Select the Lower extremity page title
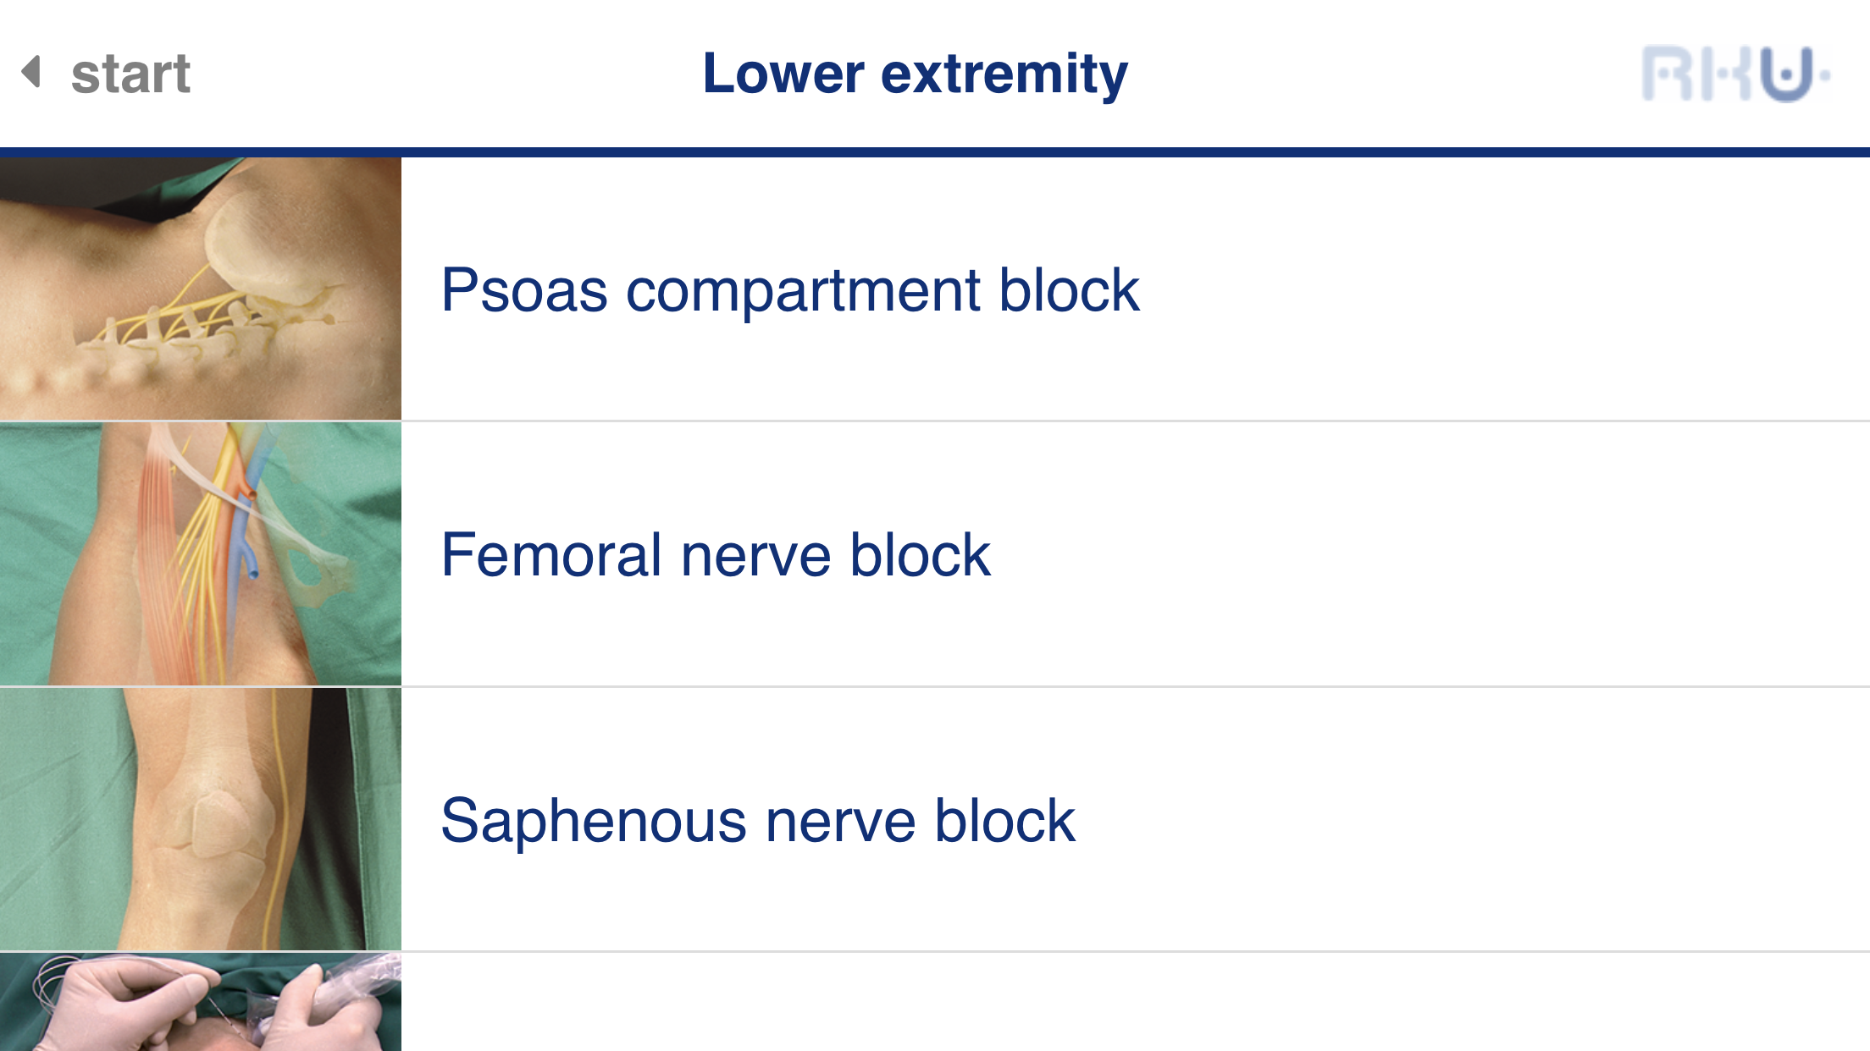Screen dimensions: 1870x1051 915,74
